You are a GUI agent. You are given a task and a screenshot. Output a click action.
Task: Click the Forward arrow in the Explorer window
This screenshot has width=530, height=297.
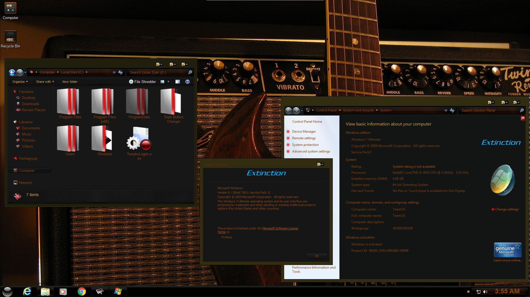(20, 72)
